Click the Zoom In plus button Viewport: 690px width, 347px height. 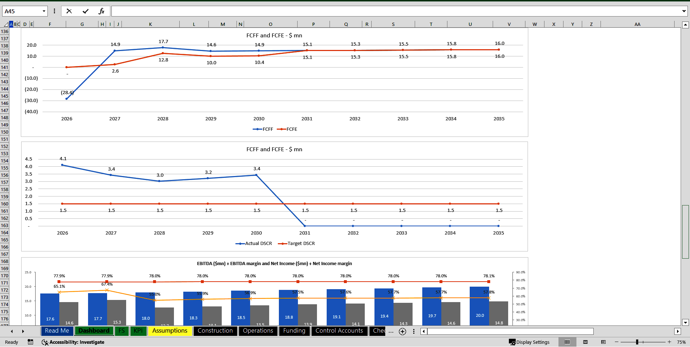[x=669, y=342]
